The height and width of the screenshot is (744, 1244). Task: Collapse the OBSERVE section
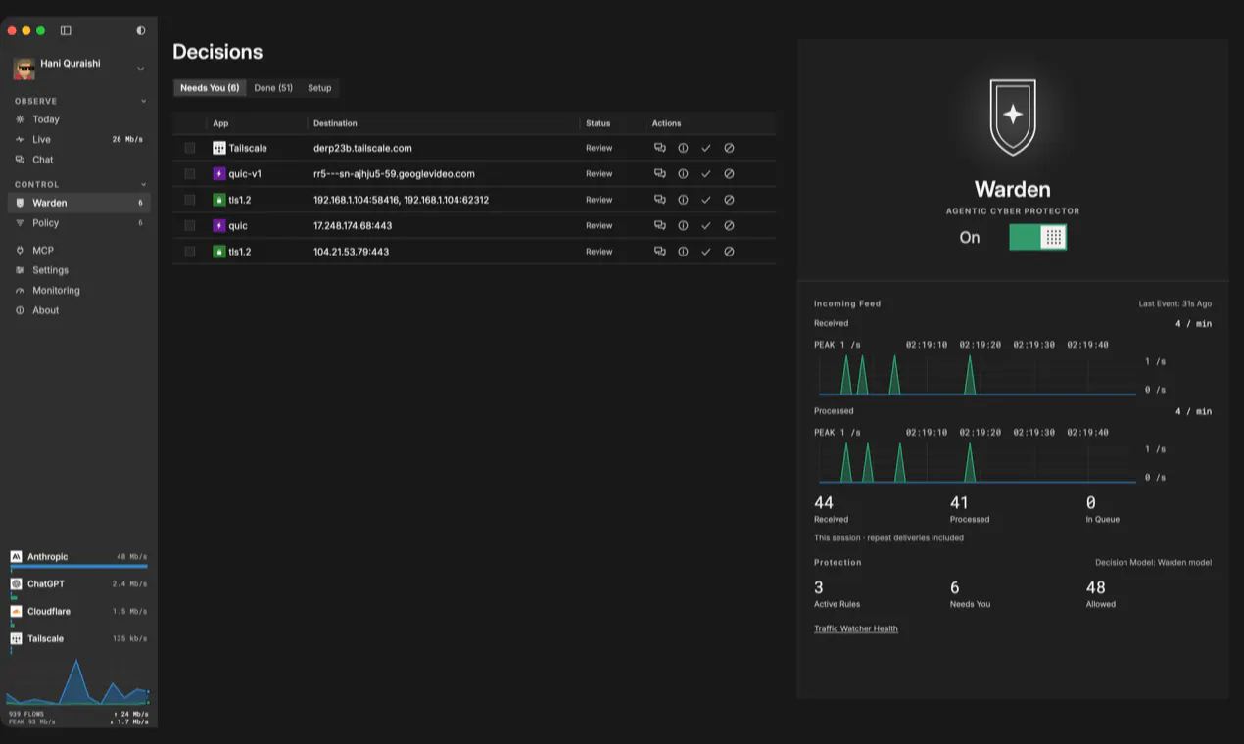pyautogui.click(x=143, y=101)
